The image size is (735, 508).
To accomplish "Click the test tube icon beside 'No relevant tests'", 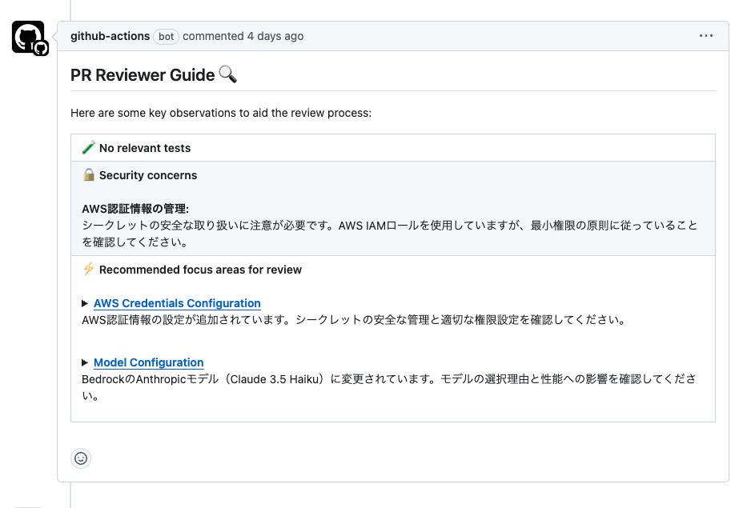I will [x=88, y=147].
